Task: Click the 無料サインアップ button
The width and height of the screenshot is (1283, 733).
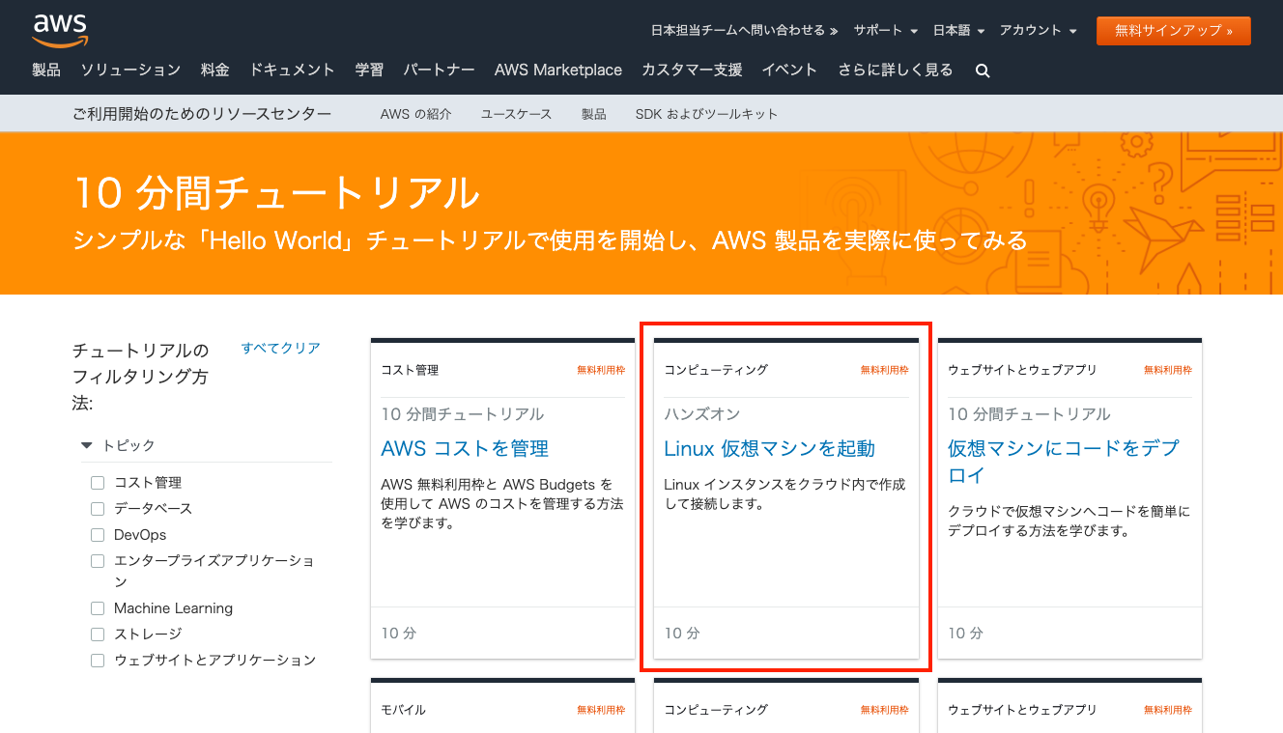Action: [1174, 31]
